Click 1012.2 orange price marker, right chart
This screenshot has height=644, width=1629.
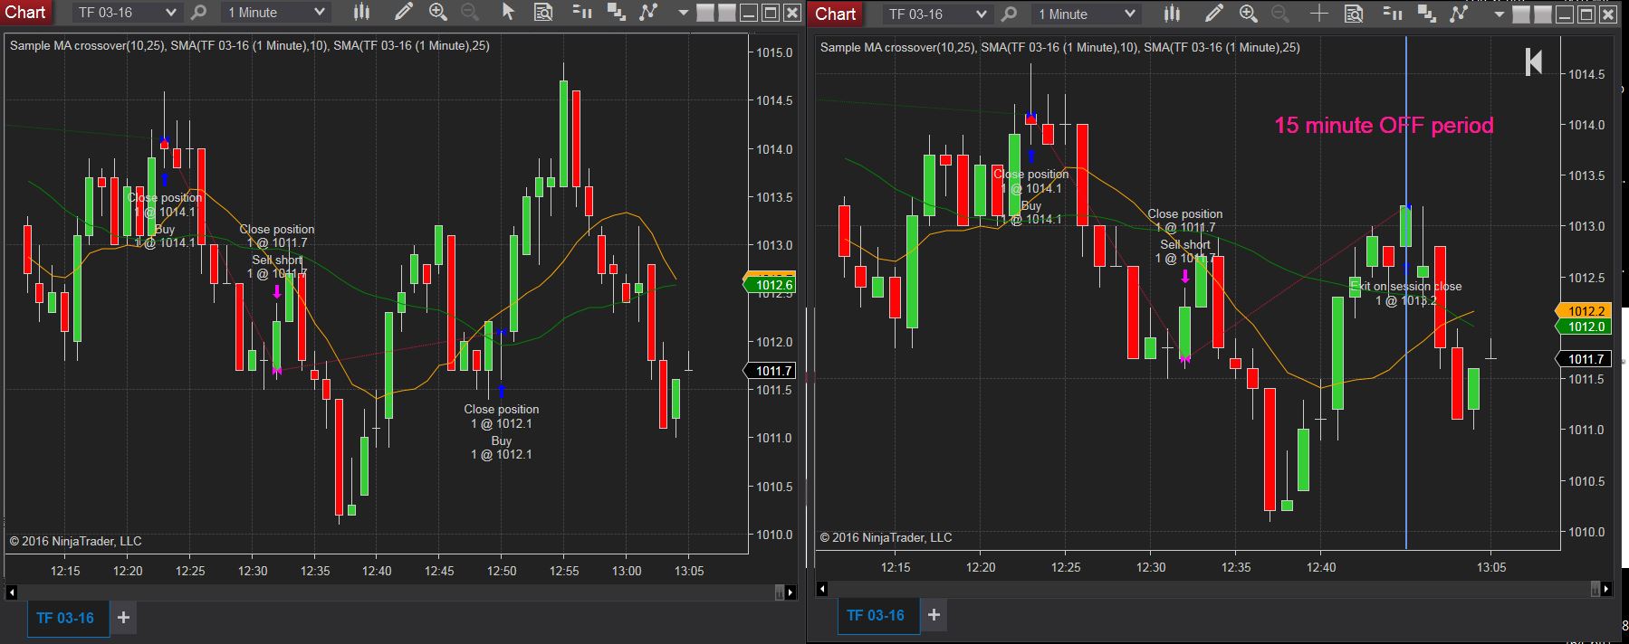[1581, 310]
